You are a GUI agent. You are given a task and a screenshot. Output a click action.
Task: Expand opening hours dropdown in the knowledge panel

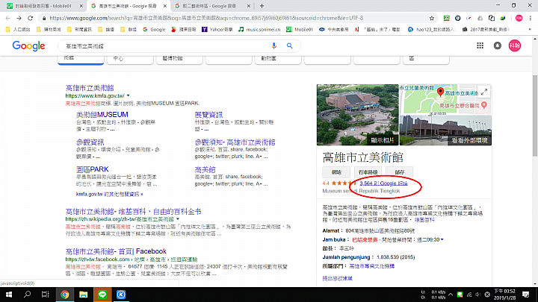point(442,239)
